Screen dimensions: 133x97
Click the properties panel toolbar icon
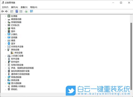click(21, 11)
